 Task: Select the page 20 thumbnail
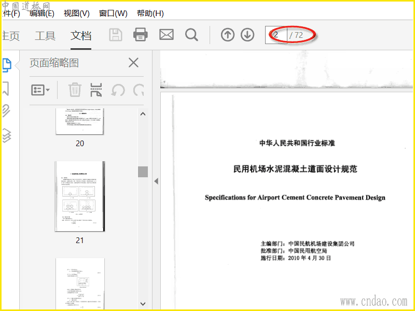click(x=80, y=121)
